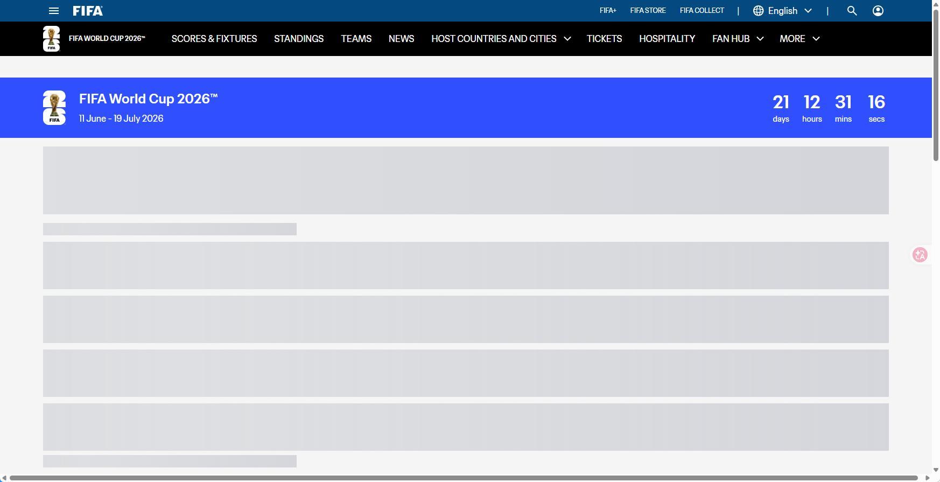Click the scrollbar up arrow
940x482 pixels.
[x=936, y=4]
